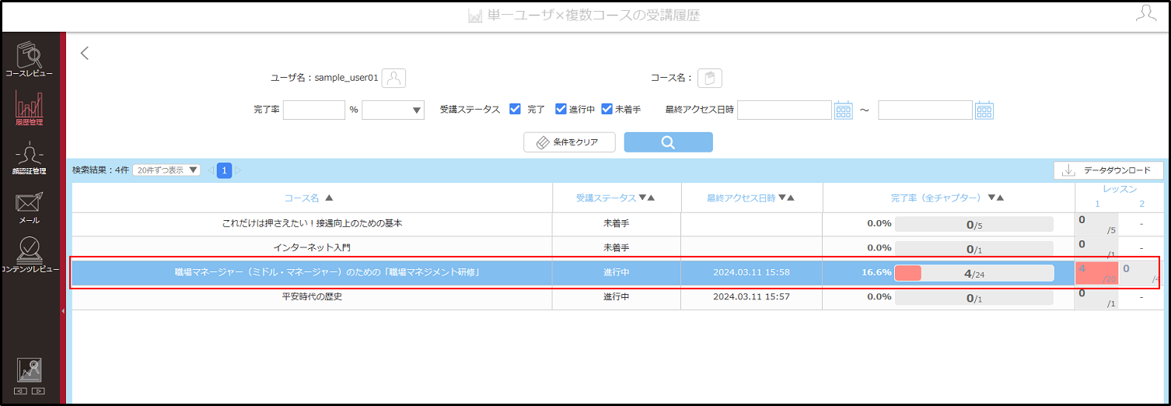Toggle 完了 status checkbox
Screen dimensions: 1171x406
515,110
